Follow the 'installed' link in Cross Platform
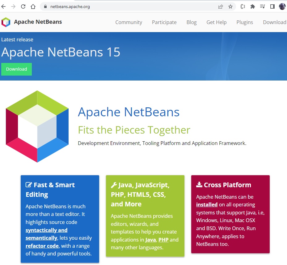The height and width of the screenshot is (265, 287). point(207,205)
